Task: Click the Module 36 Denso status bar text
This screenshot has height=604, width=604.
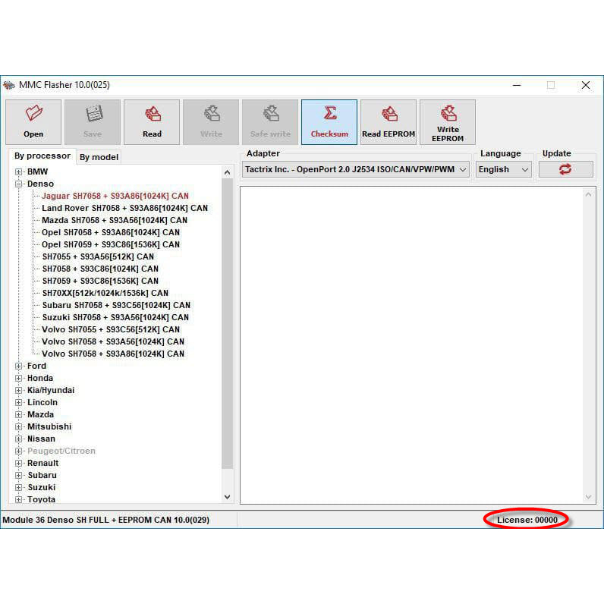Action: tap(106, 520)
